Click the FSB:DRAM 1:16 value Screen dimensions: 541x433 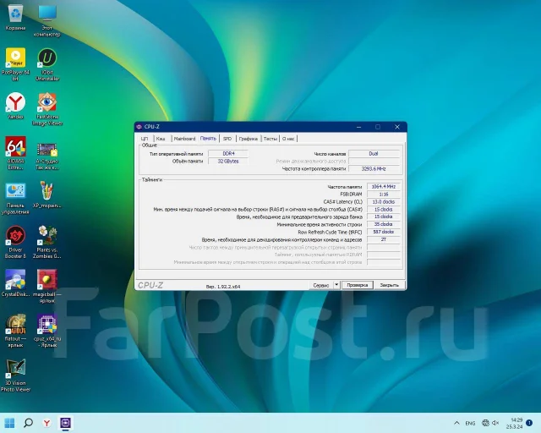point(383,194)
